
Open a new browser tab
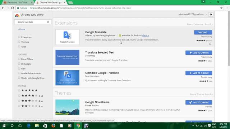coord(70,3)
